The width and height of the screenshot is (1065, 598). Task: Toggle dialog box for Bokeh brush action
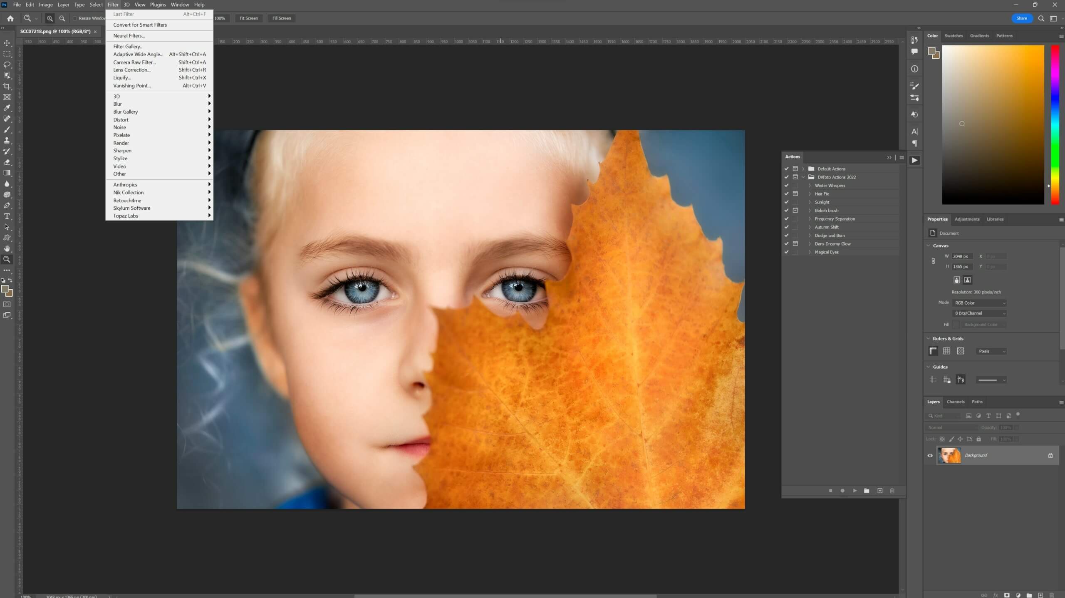[x=795, y=211]
